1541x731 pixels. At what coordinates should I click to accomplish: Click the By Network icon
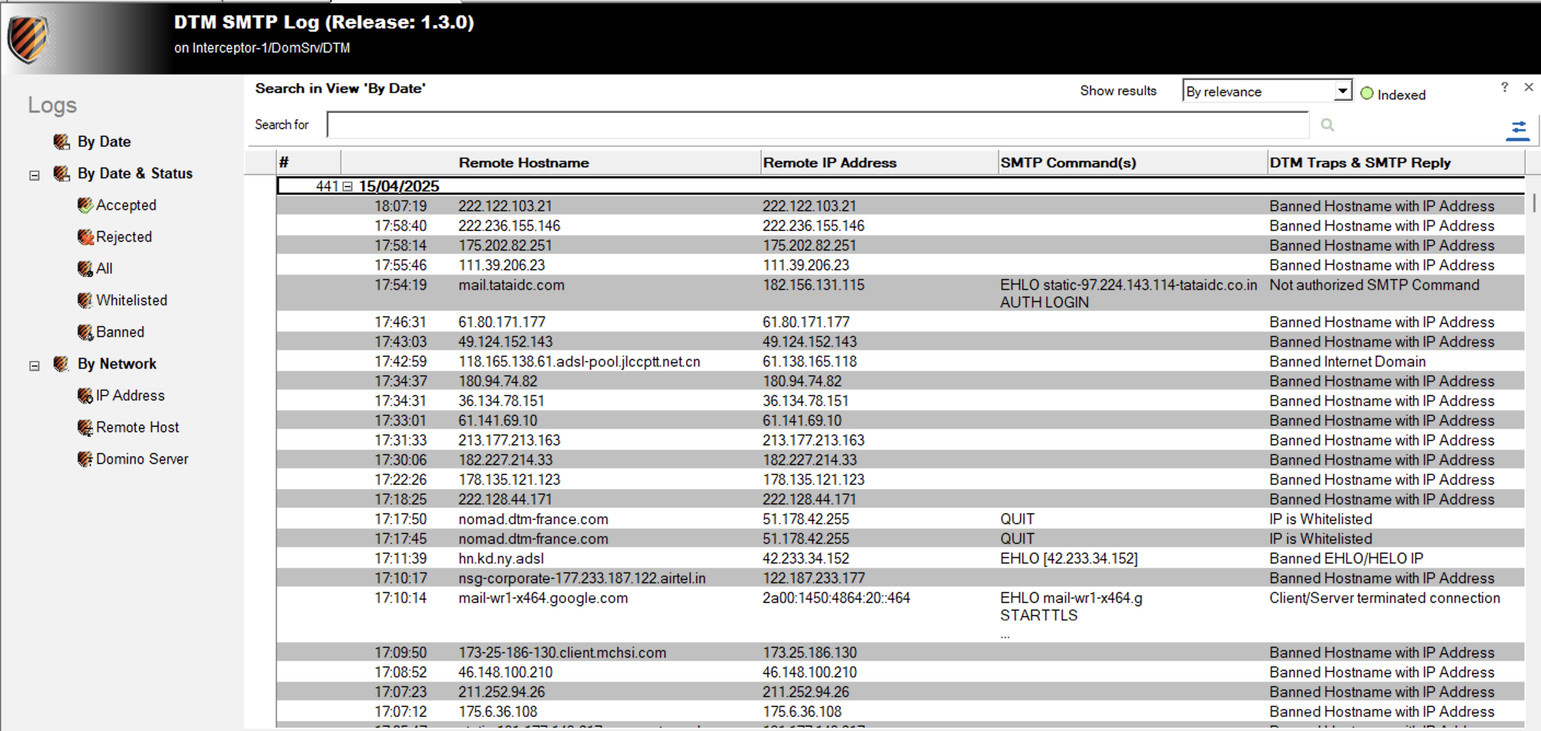pos(61,364)
